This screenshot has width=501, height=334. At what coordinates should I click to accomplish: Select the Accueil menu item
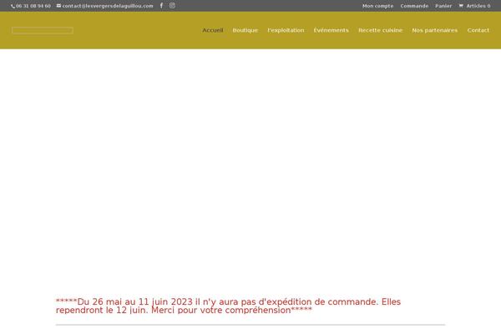(x=213, y=30)
